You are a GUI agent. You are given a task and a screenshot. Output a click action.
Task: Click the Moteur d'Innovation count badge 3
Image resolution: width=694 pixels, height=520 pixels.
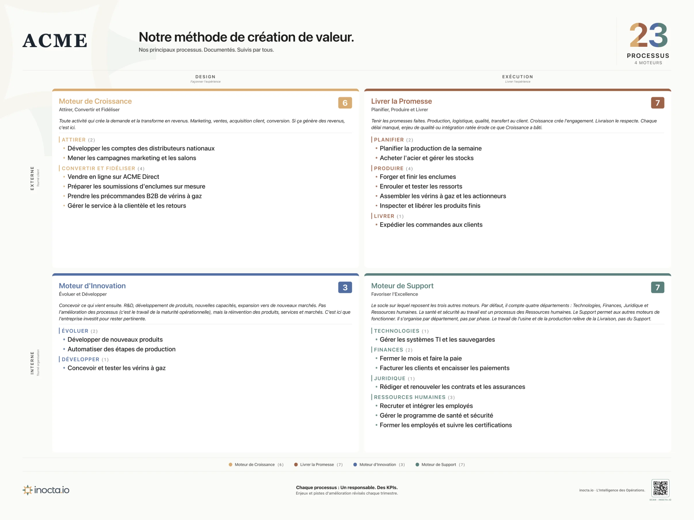click(345, 287)
